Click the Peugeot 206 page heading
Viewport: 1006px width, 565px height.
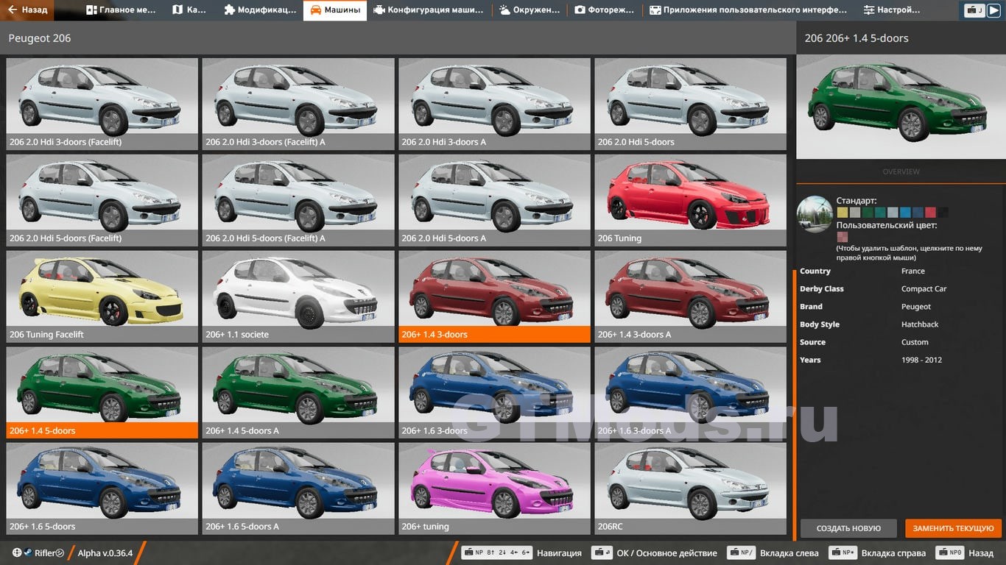coord(40,38)
